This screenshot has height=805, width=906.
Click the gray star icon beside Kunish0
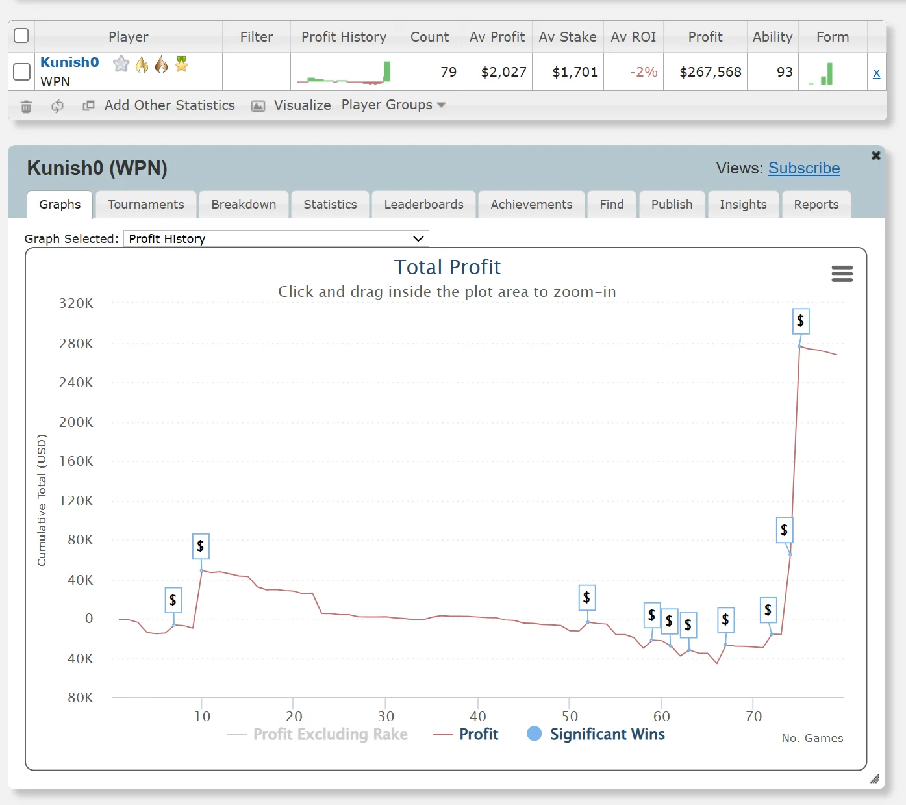121,64
